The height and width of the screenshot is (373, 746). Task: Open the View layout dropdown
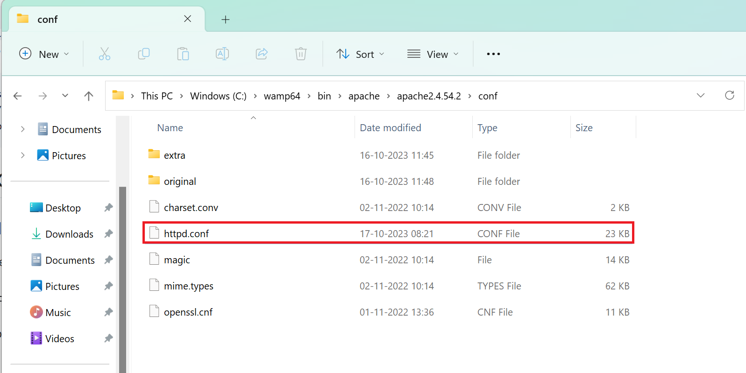[433, 54]
